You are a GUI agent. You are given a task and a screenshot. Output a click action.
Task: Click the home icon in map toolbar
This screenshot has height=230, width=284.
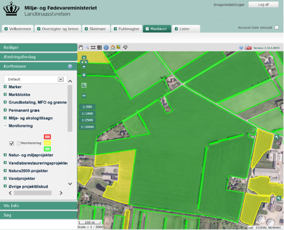112,47
